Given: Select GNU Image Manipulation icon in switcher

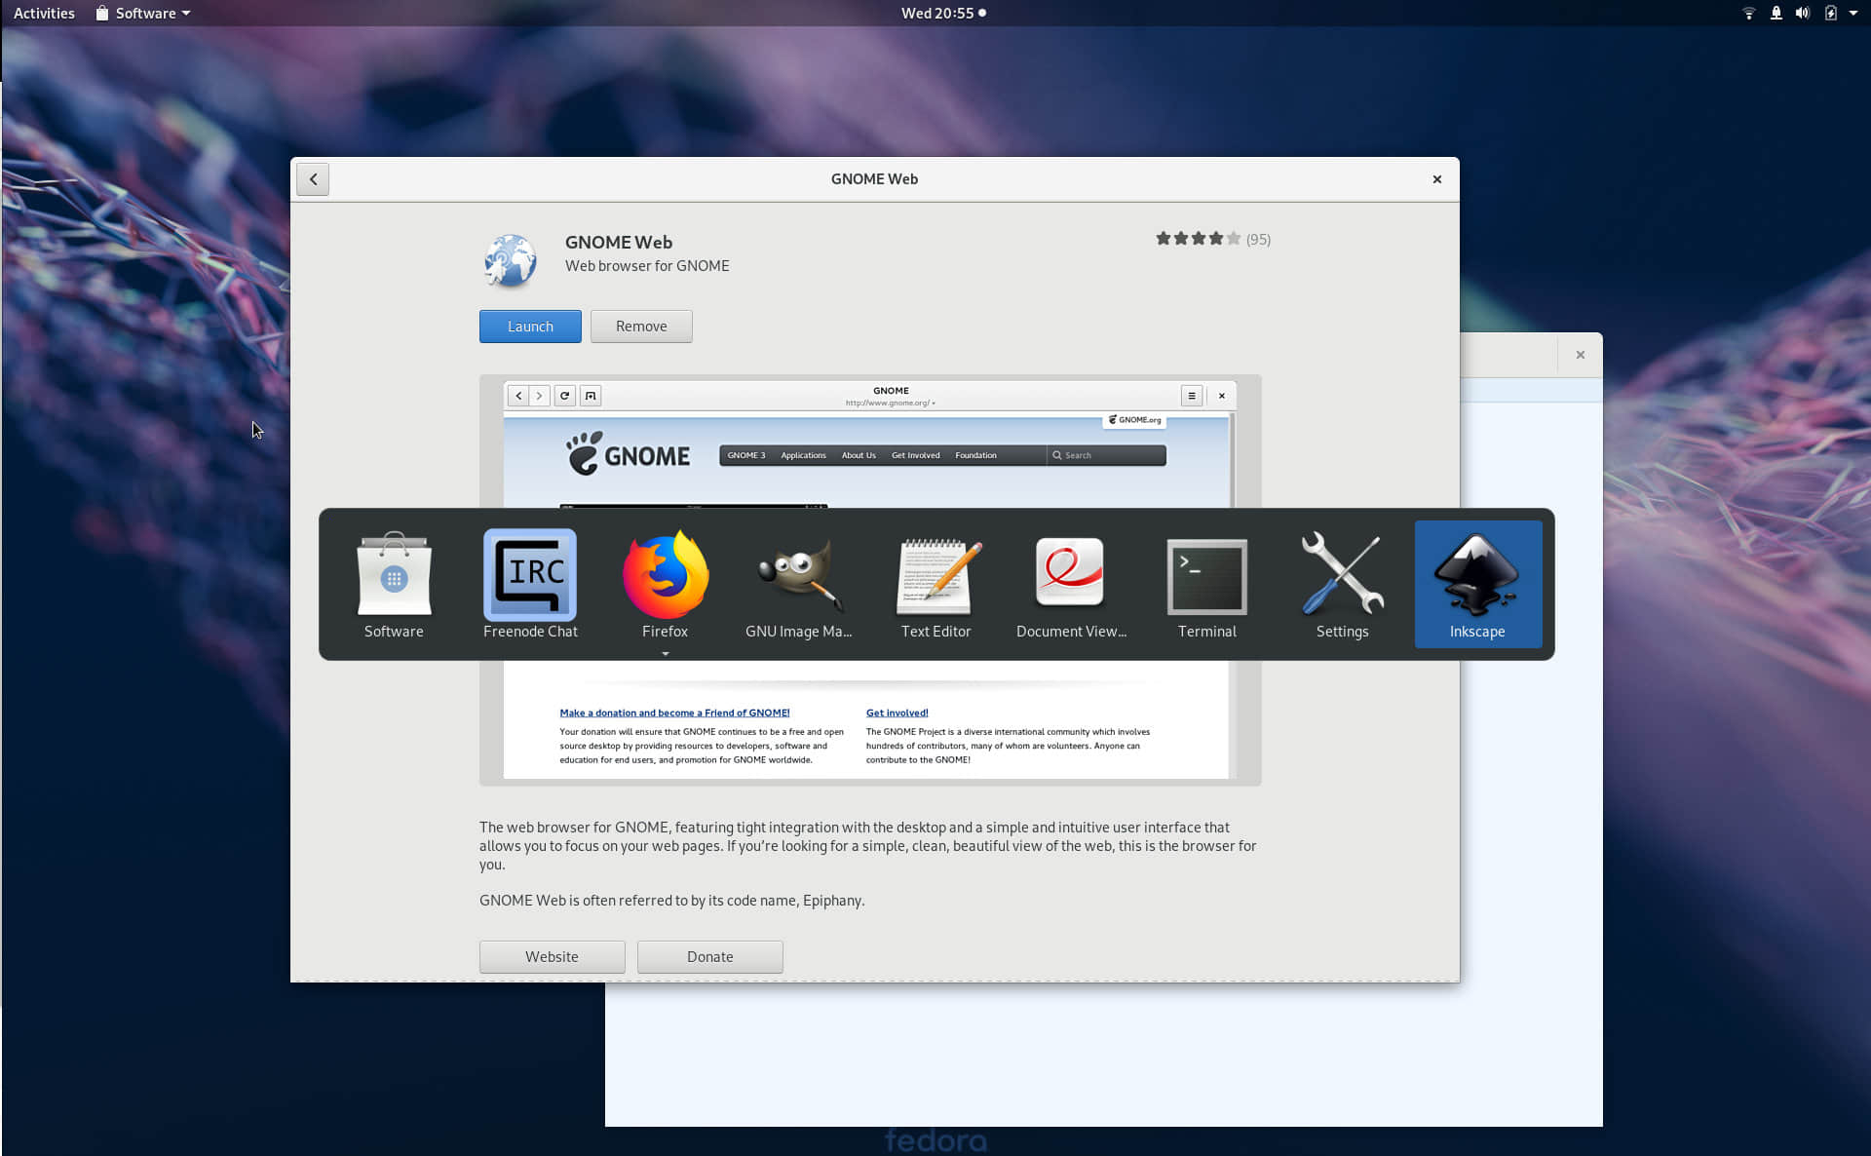Looking at the screenshot, I should click(799, 584).
